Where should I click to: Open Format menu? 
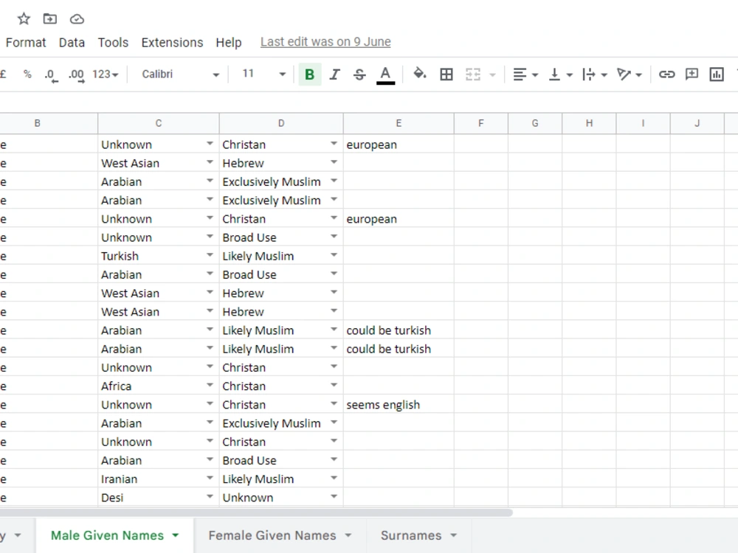coord(26,42)
